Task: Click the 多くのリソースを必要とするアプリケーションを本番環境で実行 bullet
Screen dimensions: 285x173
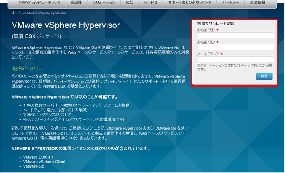Action: coord(75,119)
